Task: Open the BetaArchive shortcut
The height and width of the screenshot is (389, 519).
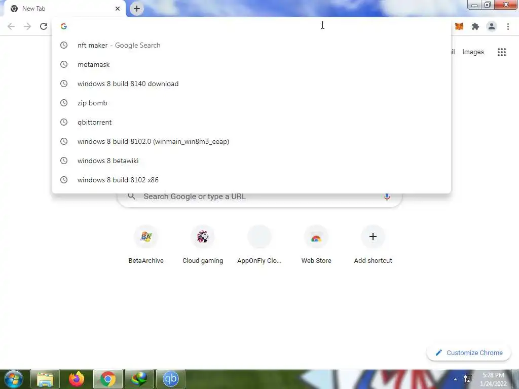Action: pyautogui.click(x=146, y=245)
